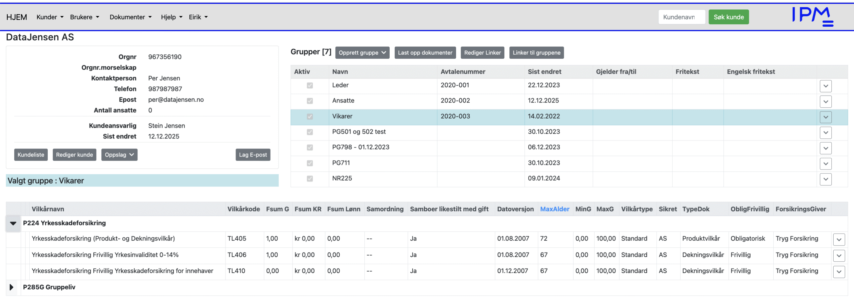Open the Opprett gruppe dropdown
Screen dimensions: 854x300
pyautogui.click(x=362, y=53)
